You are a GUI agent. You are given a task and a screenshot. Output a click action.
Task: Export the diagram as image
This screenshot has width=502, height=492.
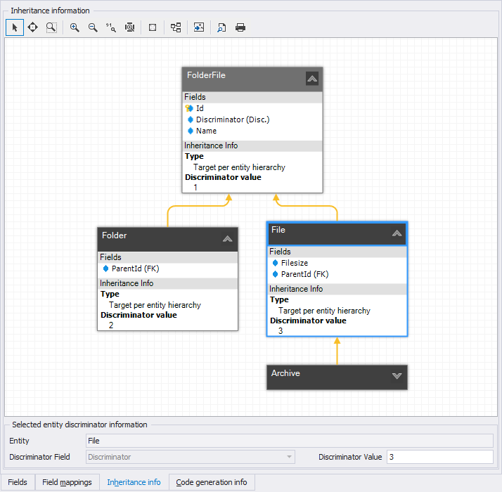[199, 27]
